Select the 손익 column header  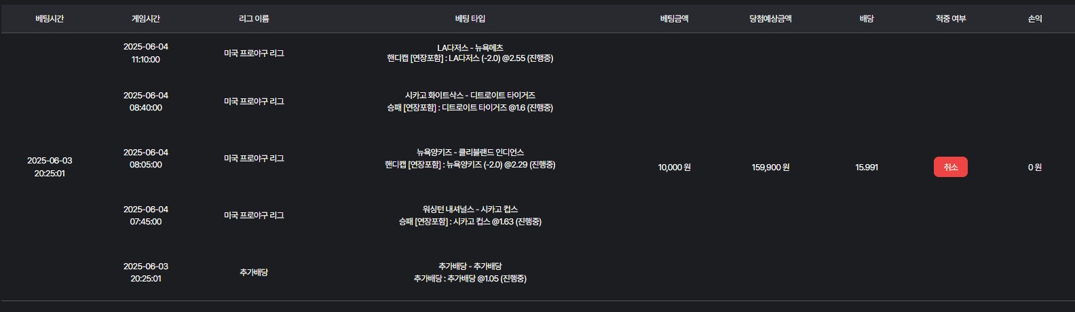[x=1034, y=19]
